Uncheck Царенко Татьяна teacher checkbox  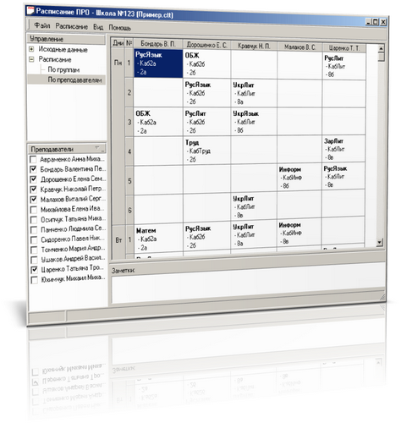[34, 270]
